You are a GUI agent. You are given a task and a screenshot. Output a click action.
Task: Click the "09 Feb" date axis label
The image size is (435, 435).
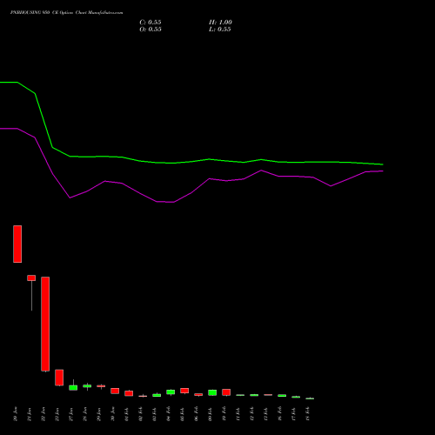point(211,414)
